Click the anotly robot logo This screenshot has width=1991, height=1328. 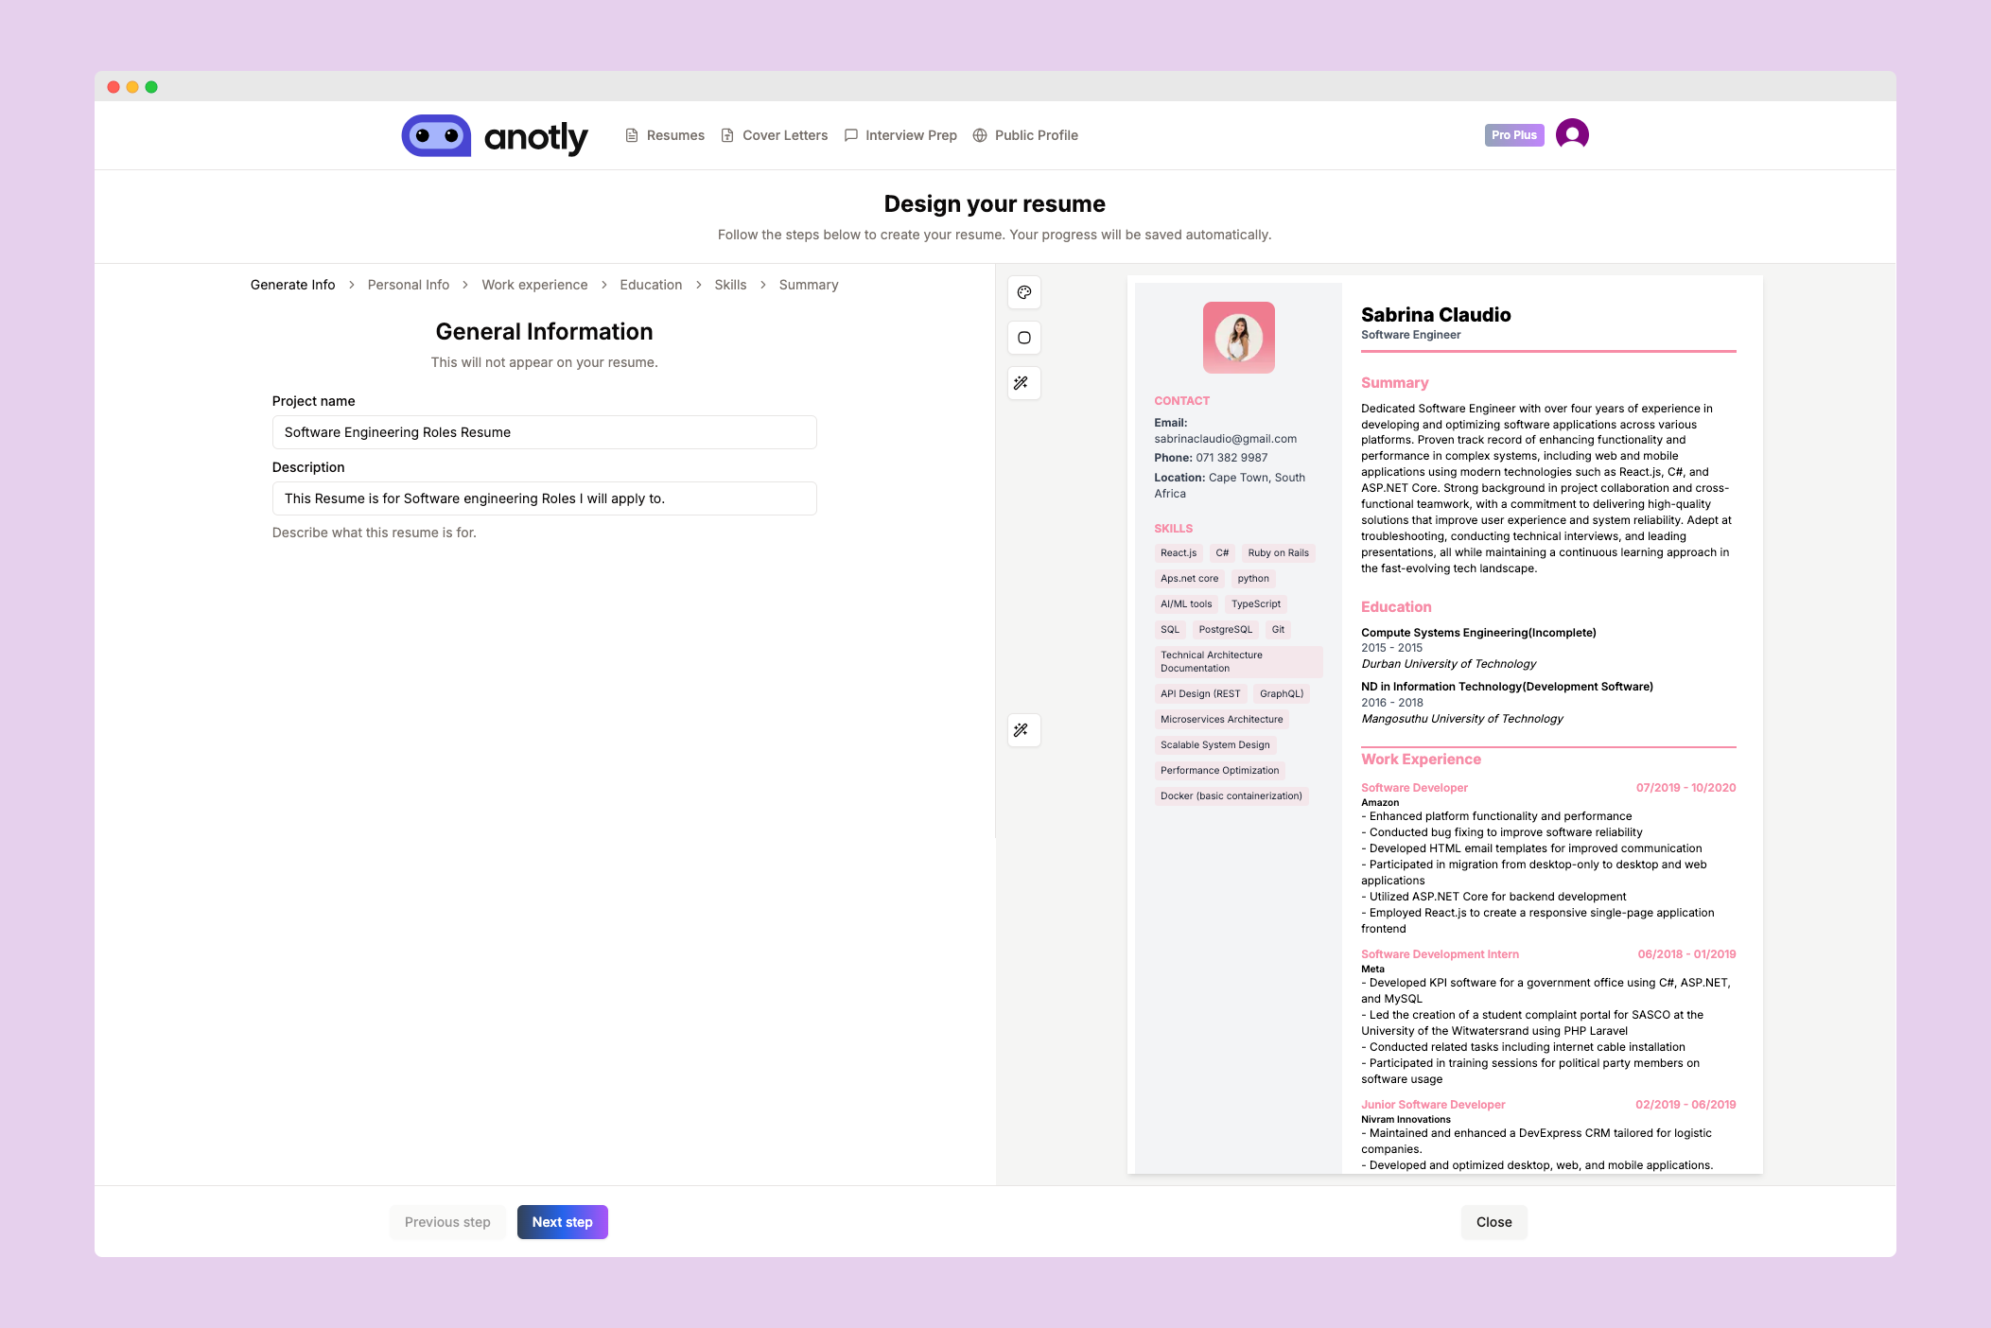[x=436, y=135]
